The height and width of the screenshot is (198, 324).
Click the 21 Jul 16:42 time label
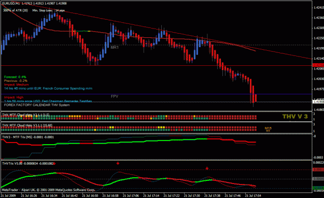point(69,195)
